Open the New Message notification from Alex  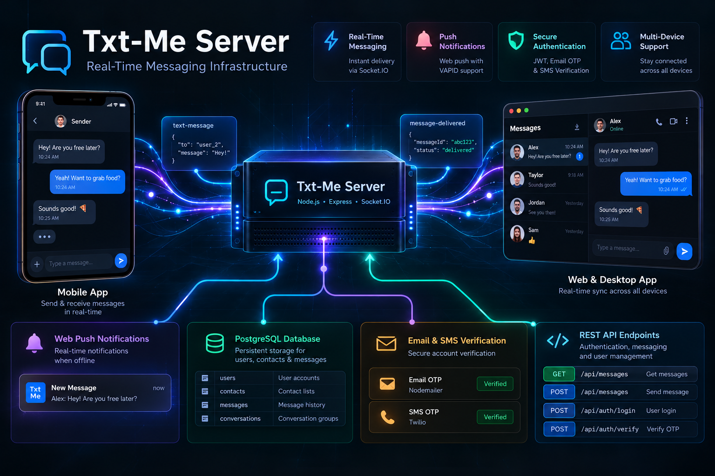coord(95,393)
